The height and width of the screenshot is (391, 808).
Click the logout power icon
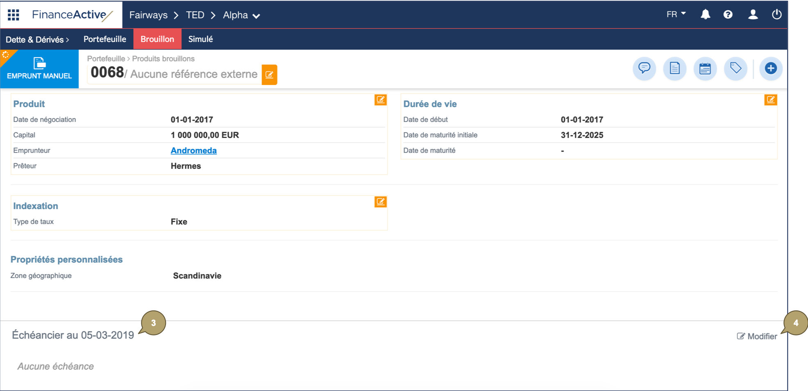click(777, 14)
